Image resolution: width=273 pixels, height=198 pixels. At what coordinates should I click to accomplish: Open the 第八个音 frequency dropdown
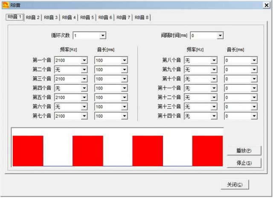214,60
